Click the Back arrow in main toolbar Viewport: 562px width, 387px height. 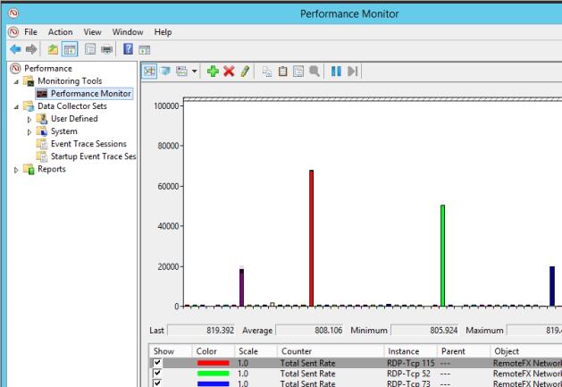pos(14,48)
